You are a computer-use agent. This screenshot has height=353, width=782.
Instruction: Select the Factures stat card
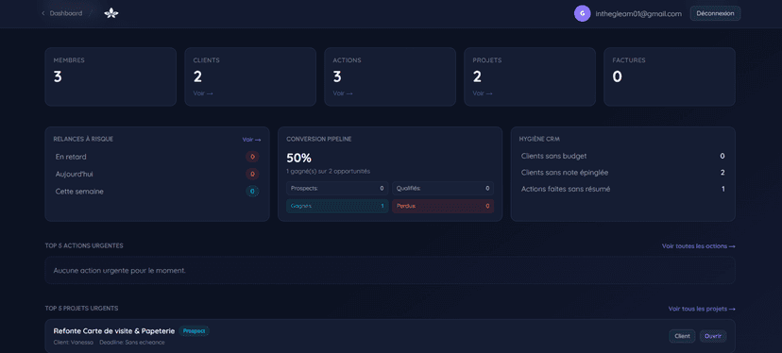pos(670,76)
